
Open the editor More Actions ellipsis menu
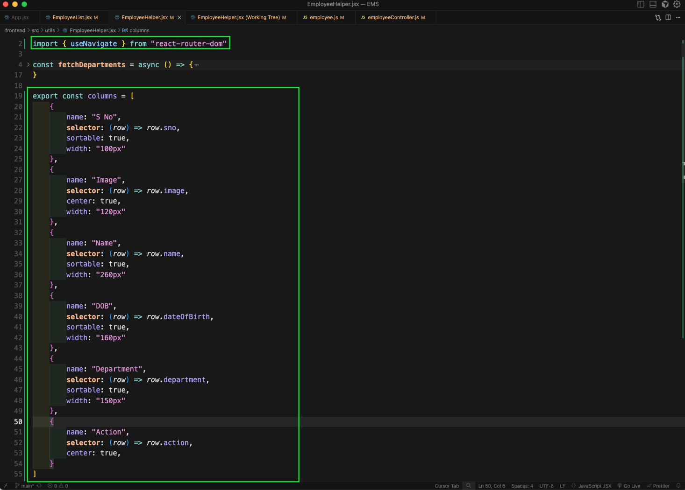[x=678, y=17]
